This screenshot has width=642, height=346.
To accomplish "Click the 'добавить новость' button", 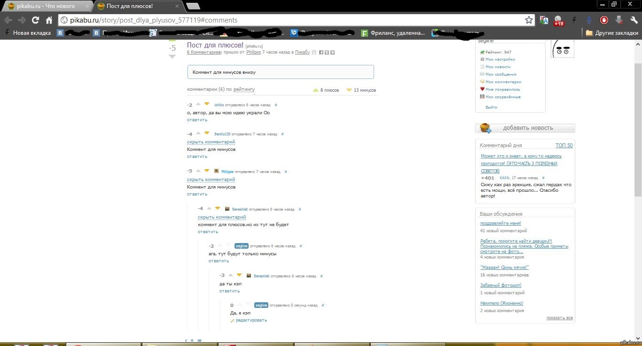I will click(525, 128).
